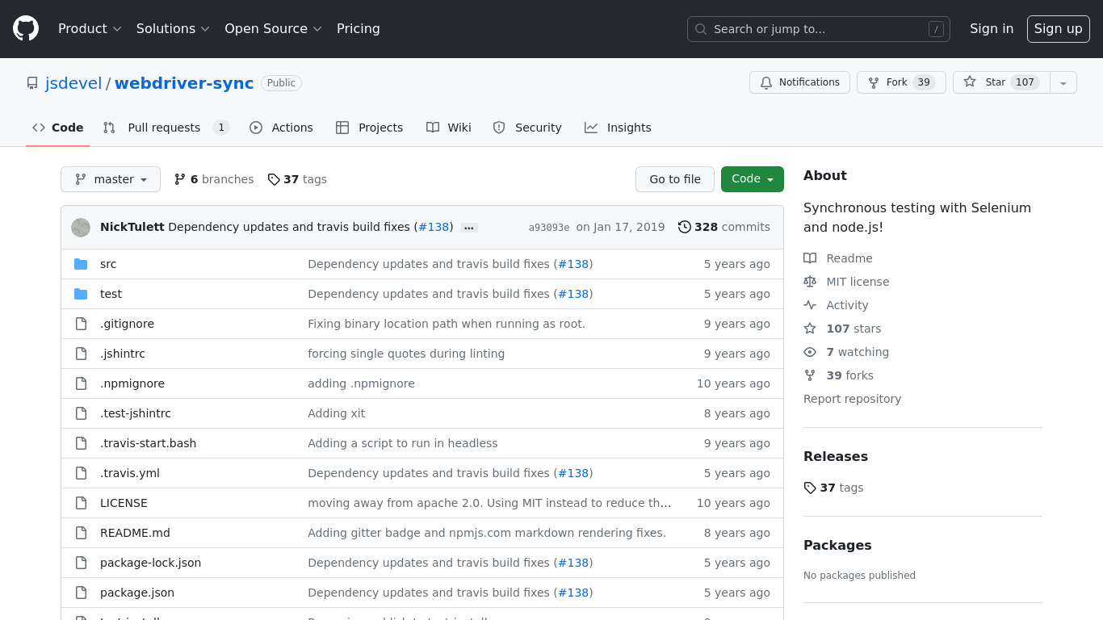The width and height of the screenshot is (1103, 620).
Task: Select the Insights tab
Action: (618, 128)
